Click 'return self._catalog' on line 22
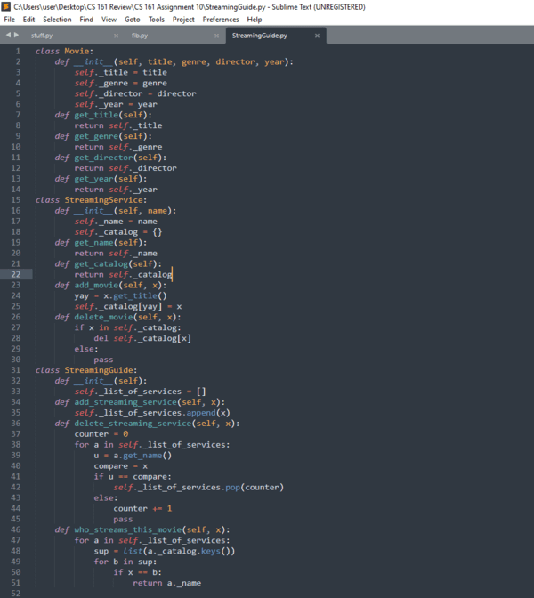Image resolution: width=534 pixels, height=598 pixels. [123, 275]
